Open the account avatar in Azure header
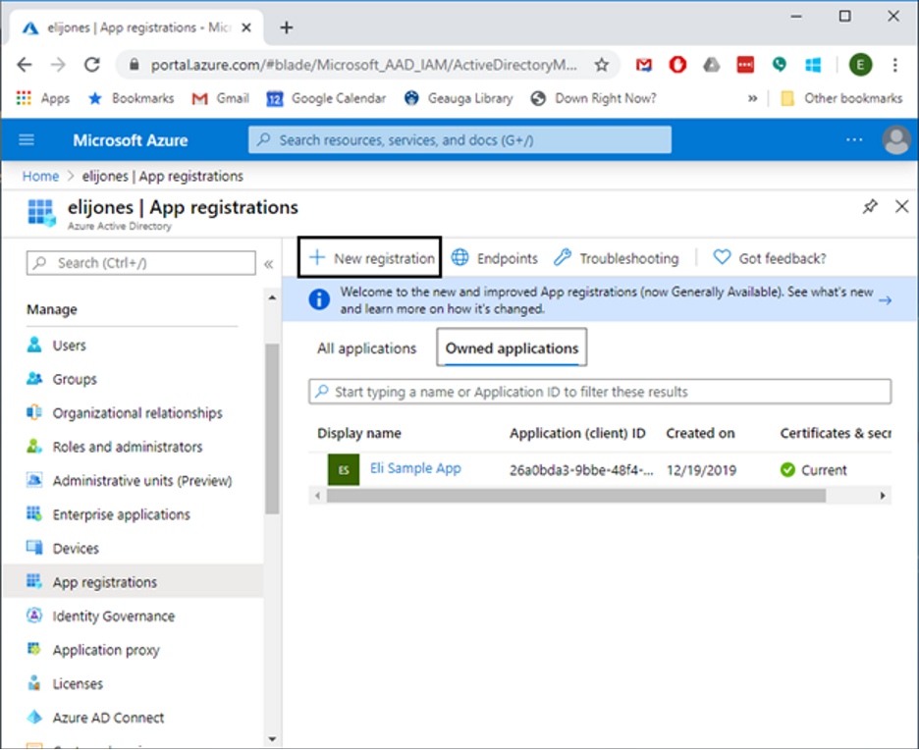The image size is (919, 750). tap(895, 140)
